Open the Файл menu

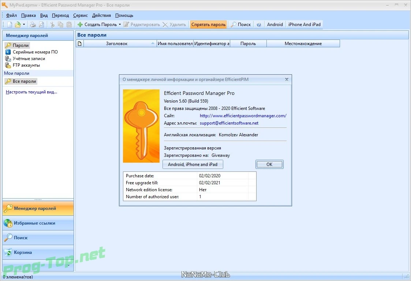(12, 15)
